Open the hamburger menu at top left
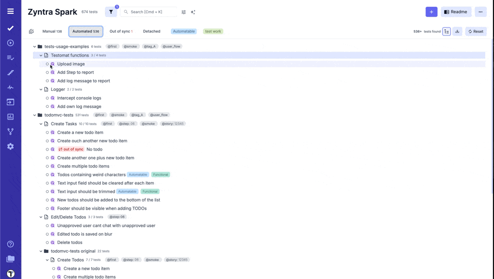The height and width of the screenshot is (279, 494). click(x=10, y=11)
